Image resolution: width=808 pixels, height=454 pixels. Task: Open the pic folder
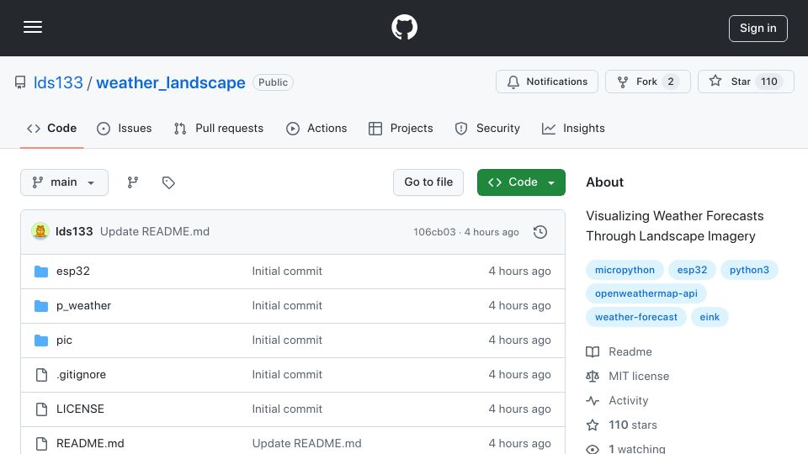(x=65, y=340)
